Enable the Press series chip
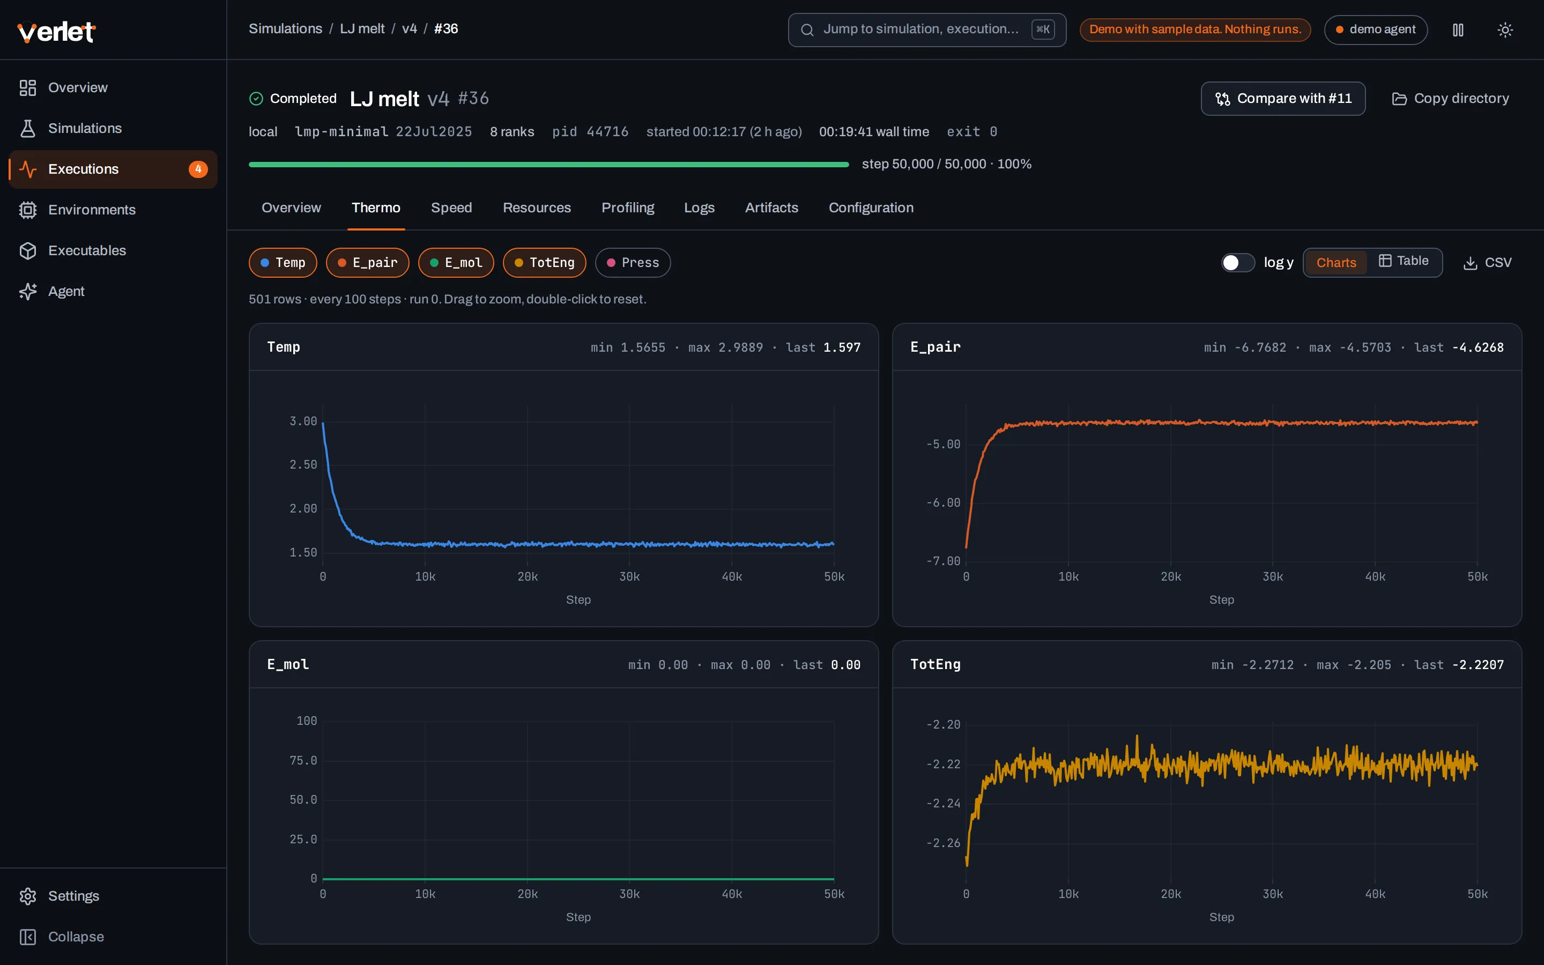This screenshot has width=1544, height=965. pos(632,263)
